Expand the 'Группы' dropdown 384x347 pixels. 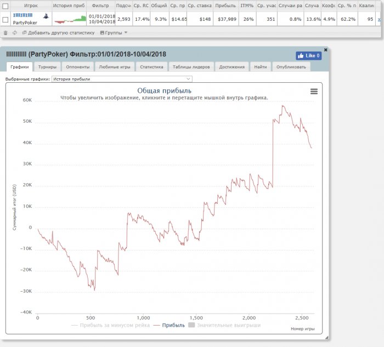point(114,33)
